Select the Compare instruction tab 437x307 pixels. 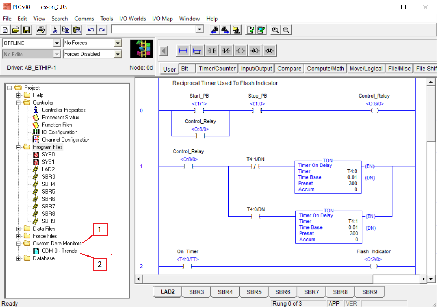tap(289, 69)
